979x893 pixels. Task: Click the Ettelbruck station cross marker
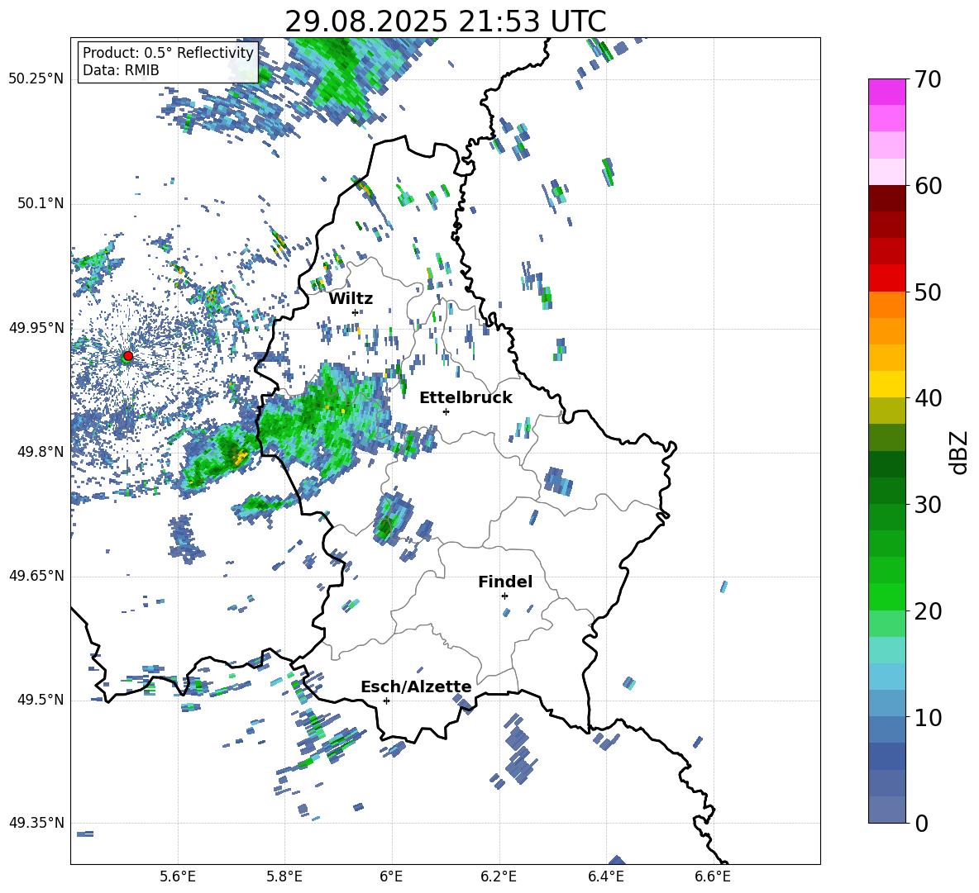pyautogui.click(x=446, y=411)
